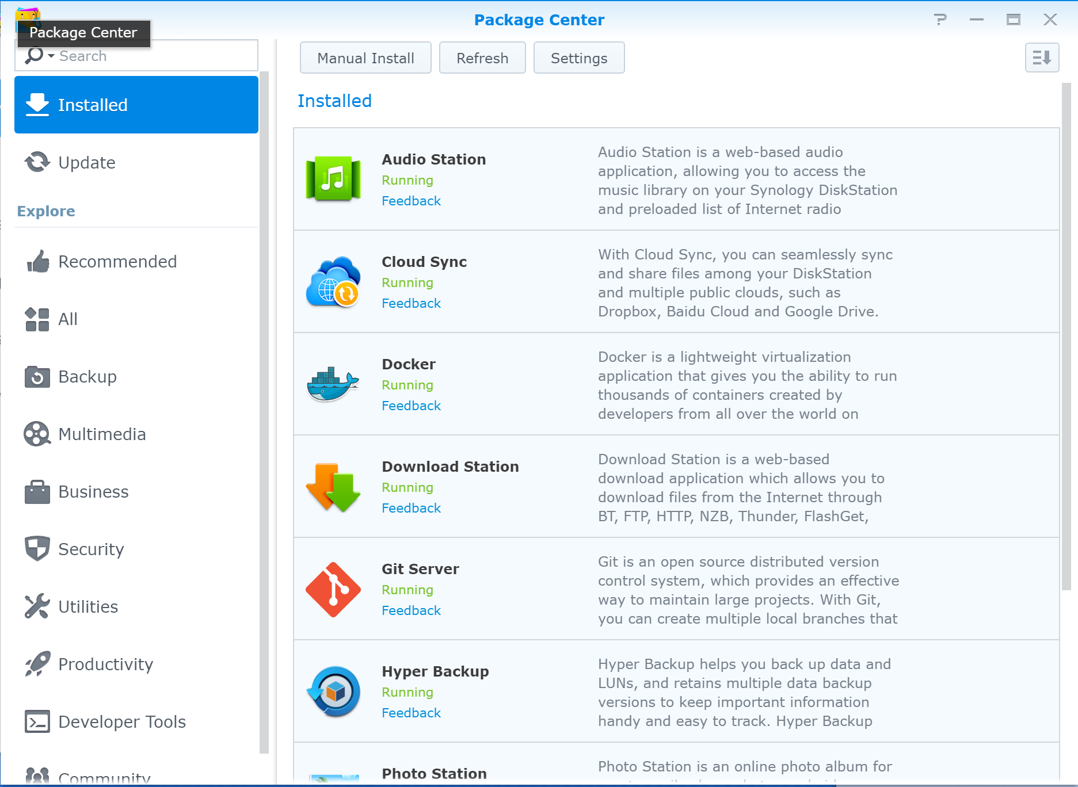Click the Download Station title
Viewport: 1078px width, 787px height.
[x=450, y=467]
